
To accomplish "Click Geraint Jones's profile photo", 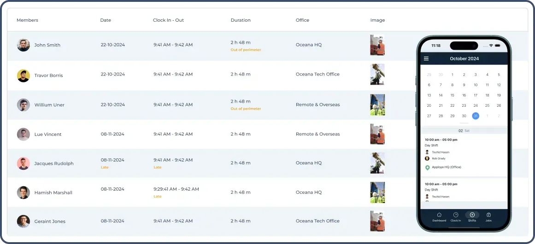I will click(24, 221).
